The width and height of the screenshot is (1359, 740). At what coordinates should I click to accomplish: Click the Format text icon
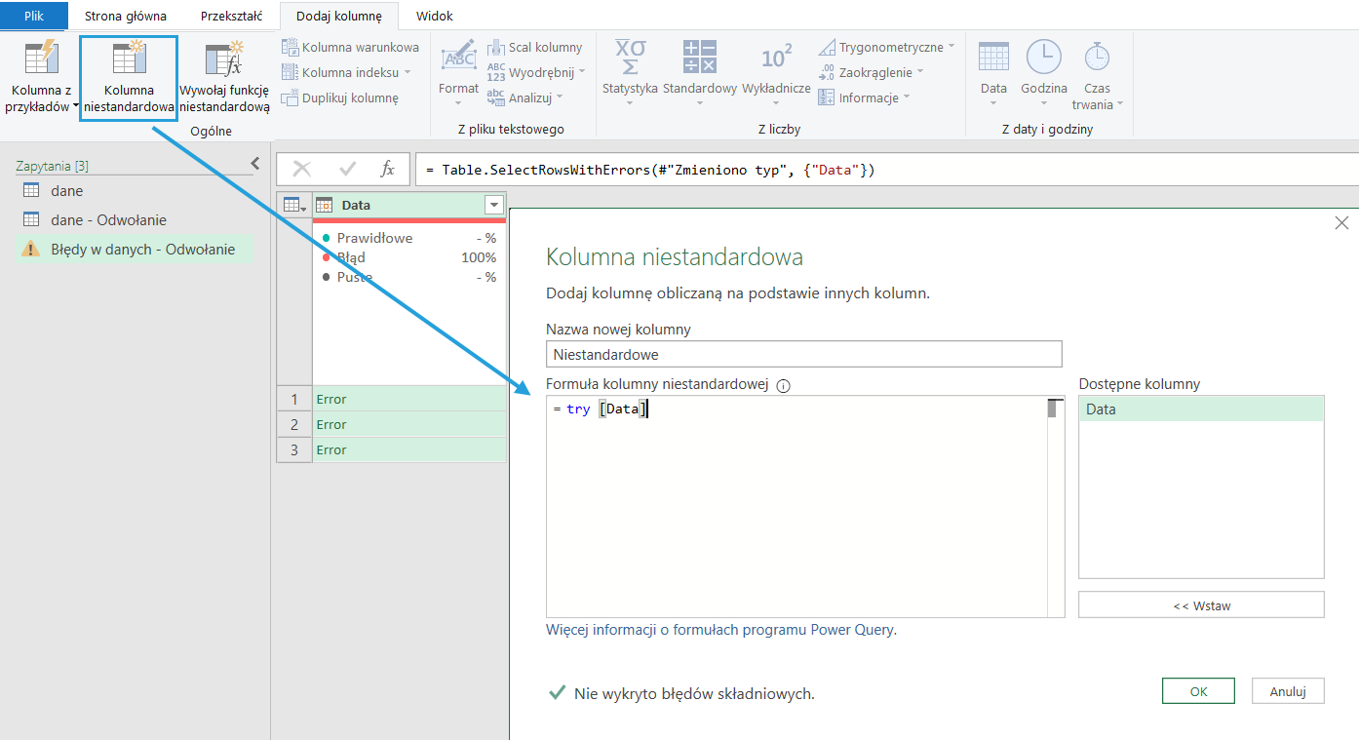pos(458,57)
